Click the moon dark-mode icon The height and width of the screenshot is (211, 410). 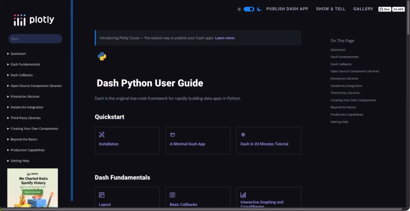259,9
